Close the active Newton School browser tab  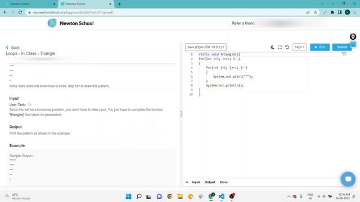[110, 4]
